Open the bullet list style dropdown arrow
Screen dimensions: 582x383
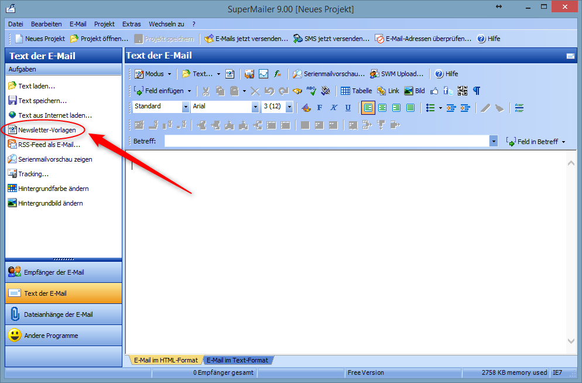point(440,108)
